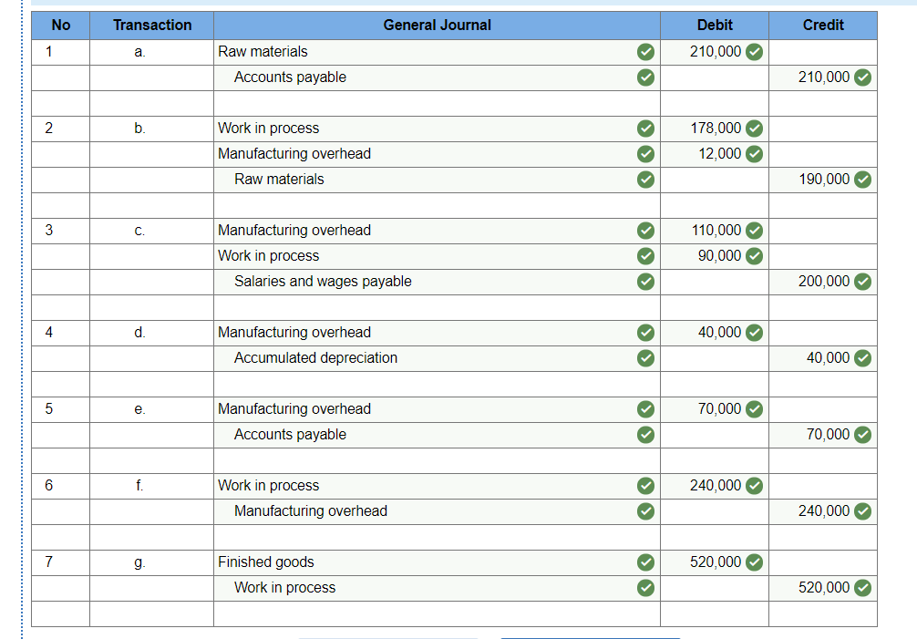Click check icon next to 70,000 debit
The height and width of the screenshot is (639, 917).
pos(755,409)
